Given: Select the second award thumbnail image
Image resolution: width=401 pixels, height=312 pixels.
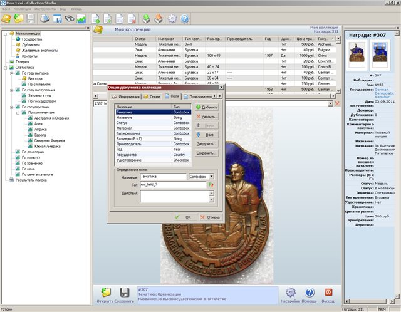Looking at the screenshot, I should point(380,55).
